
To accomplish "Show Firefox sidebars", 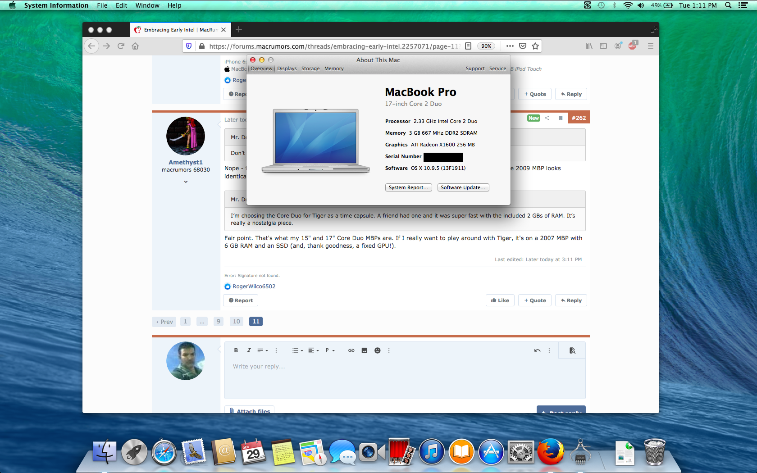I will pos(603,46).
